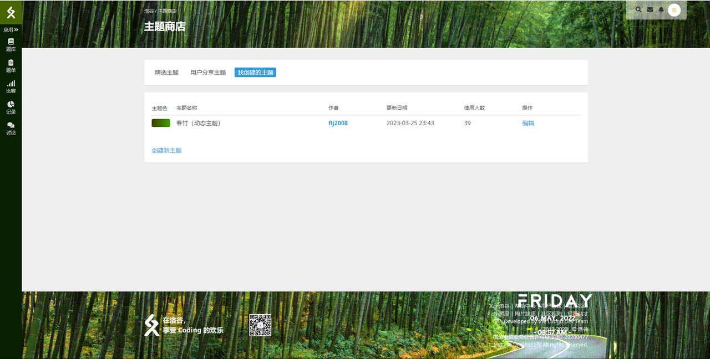The image size is (710, 359).
Task: Click 主题名称 column header
Action: 187,108
